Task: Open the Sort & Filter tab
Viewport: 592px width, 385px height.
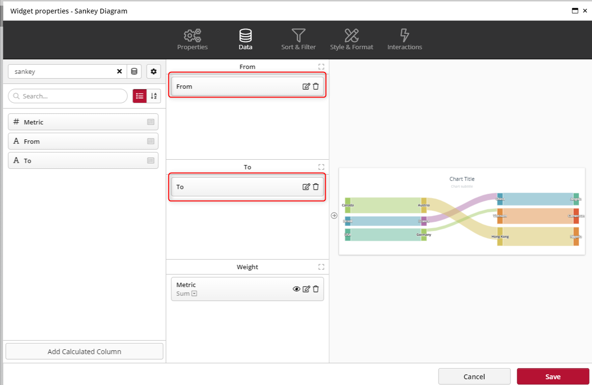Action: 298,39
